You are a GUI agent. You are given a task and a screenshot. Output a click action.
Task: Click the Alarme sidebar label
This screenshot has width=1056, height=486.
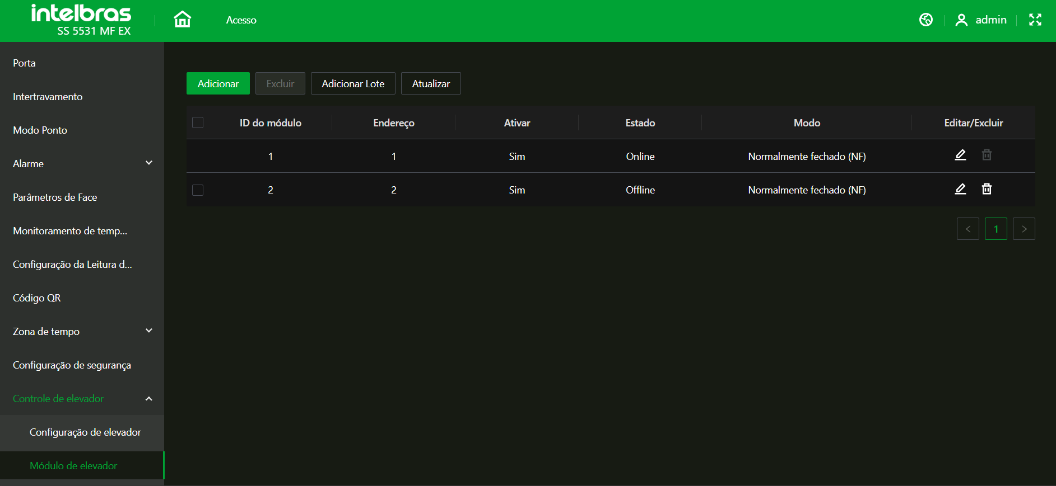point(28,164)
